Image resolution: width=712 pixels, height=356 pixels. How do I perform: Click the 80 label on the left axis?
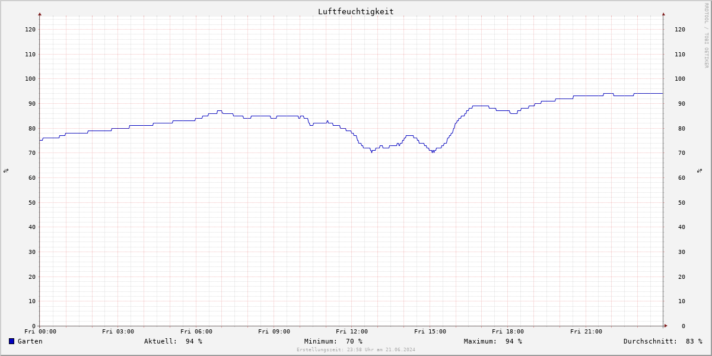coord(32,128)
